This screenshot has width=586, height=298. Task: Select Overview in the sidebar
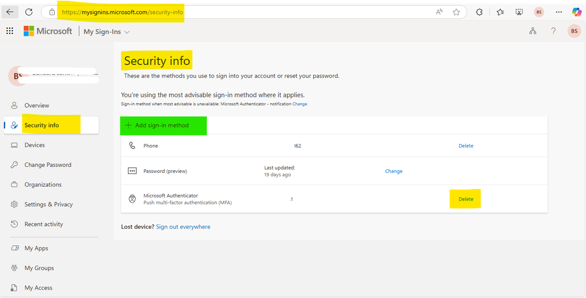pos(37,105)
